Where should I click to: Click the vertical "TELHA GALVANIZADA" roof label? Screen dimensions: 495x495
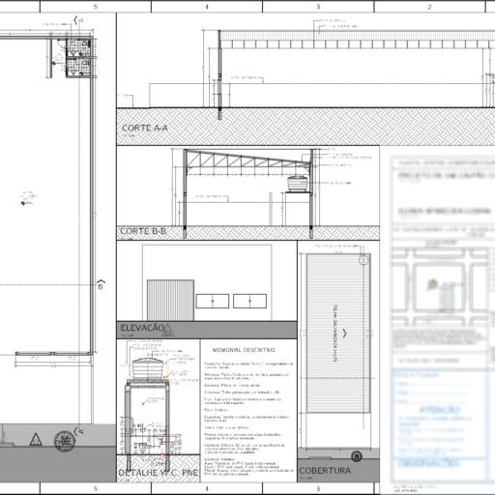click(335, 333)
